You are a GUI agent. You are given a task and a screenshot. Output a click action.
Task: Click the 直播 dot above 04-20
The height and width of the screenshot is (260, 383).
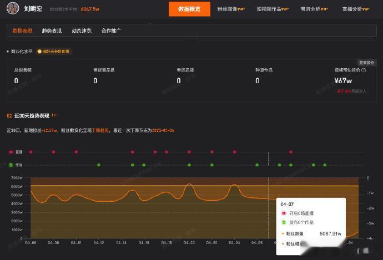(x=189, y=152)
